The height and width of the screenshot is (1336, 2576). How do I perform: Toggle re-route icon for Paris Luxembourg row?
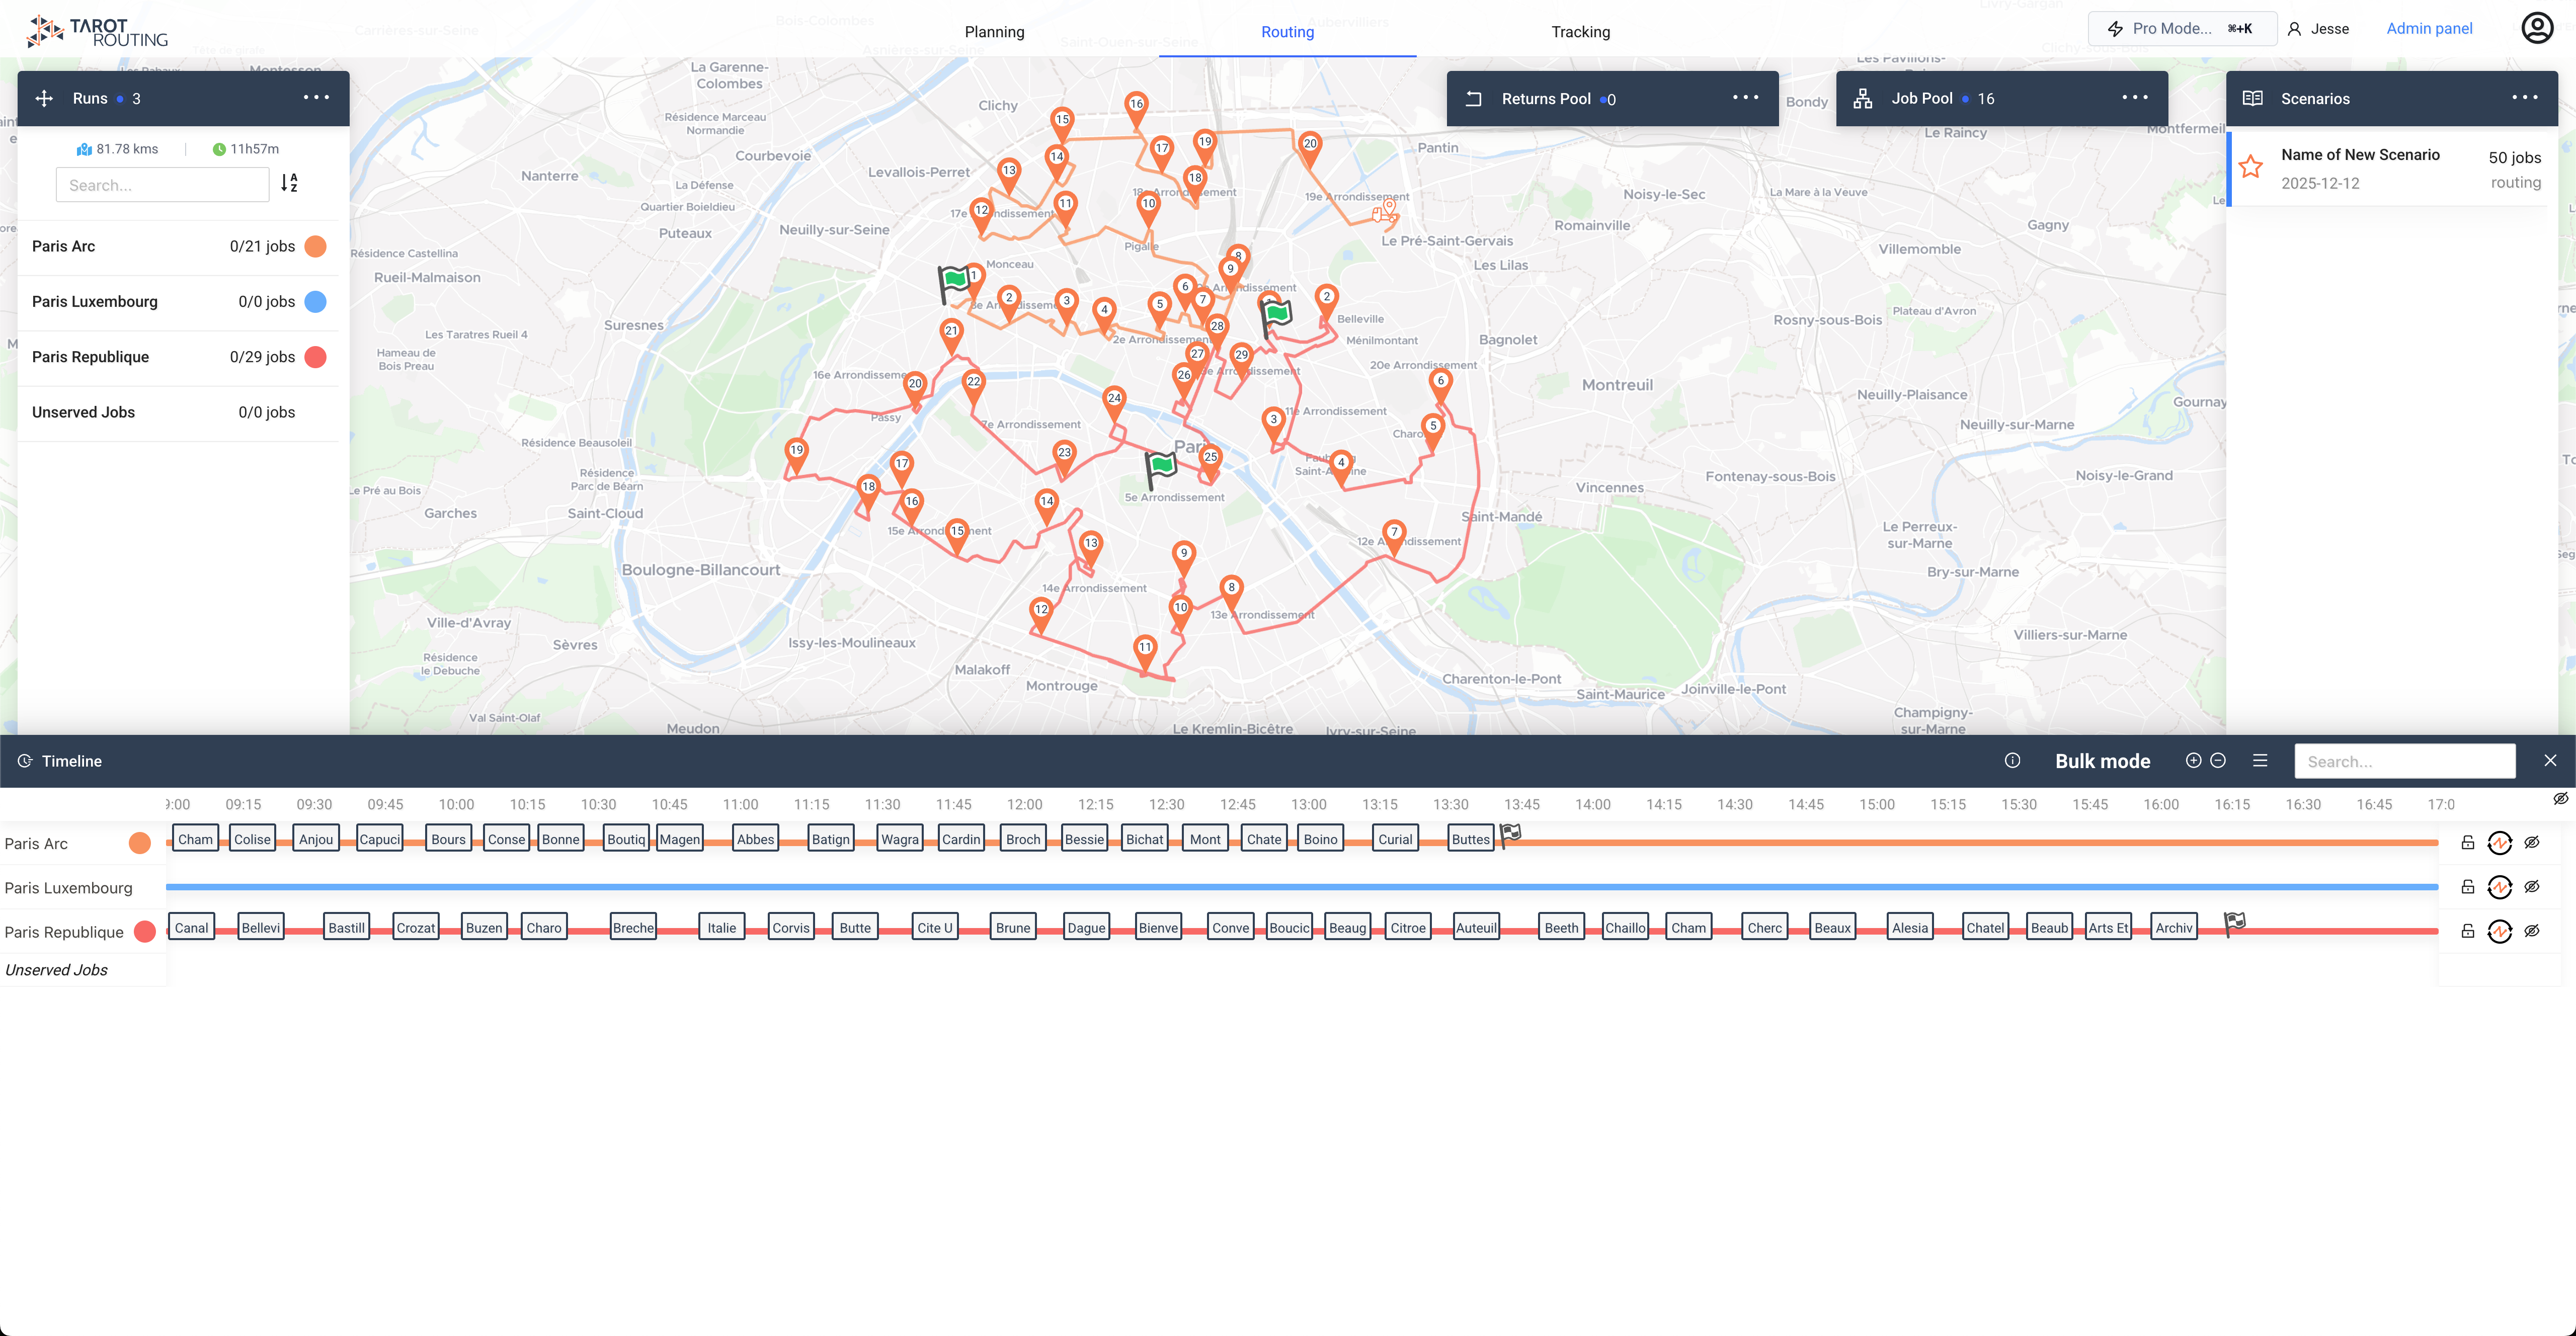coord(2501,887)
